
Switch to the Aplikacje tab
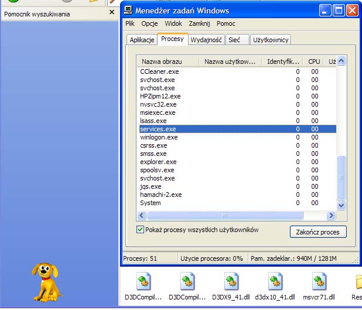tap(142, 40)
